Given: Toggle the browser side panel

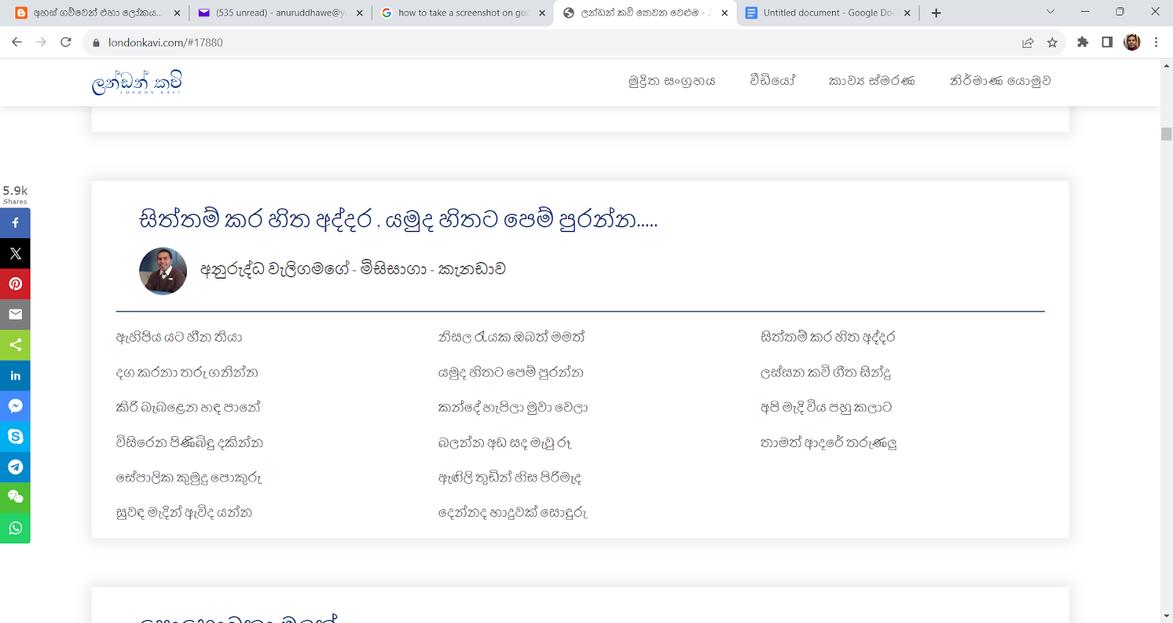Looking at the screenshot, I should coord(1107,43).
